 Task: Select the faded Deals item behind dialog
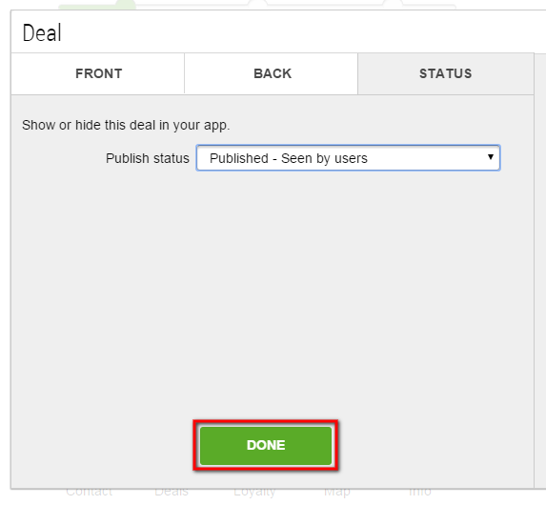click(172, 492)
